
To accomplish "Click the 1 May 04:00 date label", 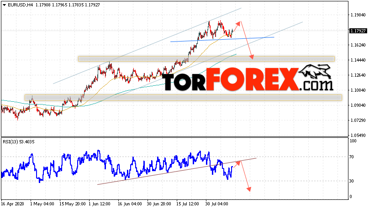I will click(42, 204).
